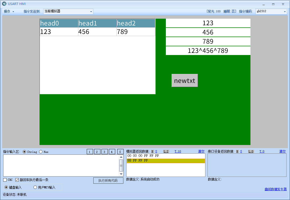Open the 曲线数据发生器 link
This screenshot has height=200, width=290.
point(275,189)
